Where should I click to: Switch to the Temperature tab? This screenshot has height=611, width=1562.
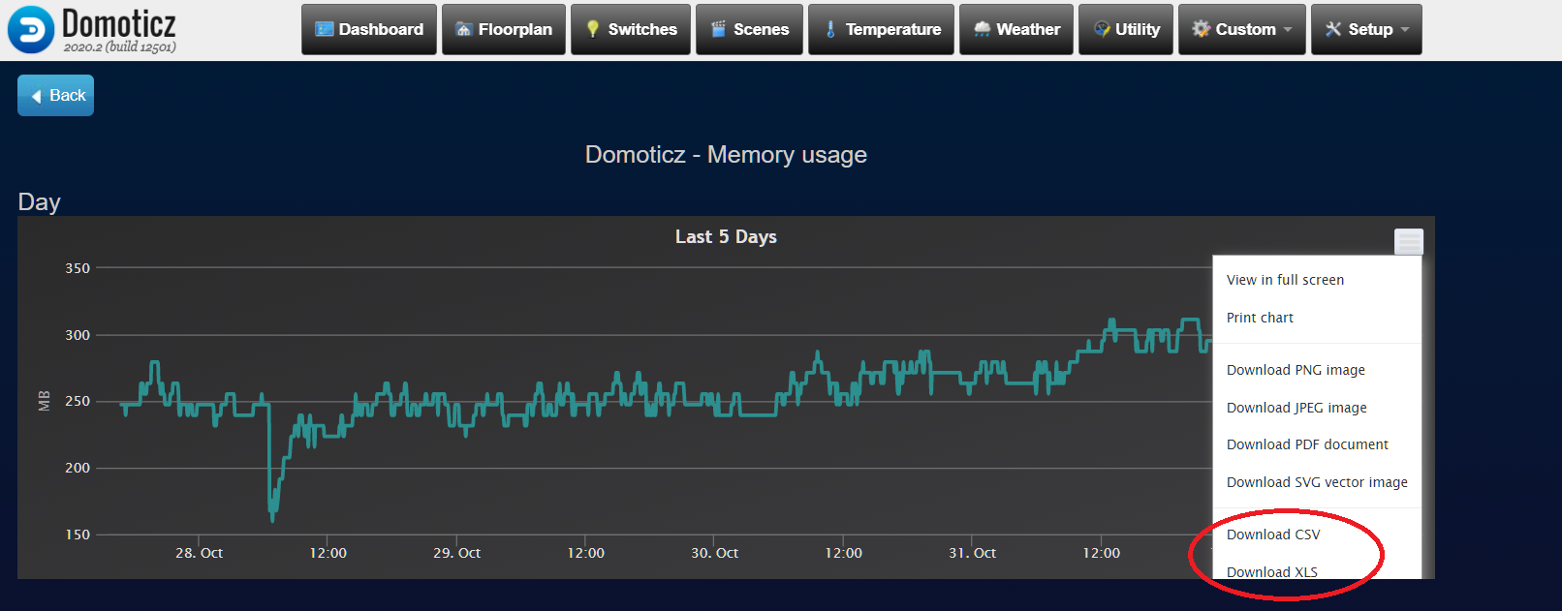pos(881,29)
